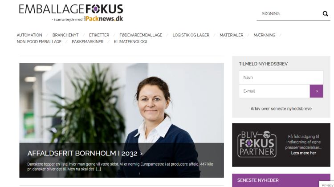
Task: Click the Bliv Fokus Partner badge logo
Action: pos(257,144)
